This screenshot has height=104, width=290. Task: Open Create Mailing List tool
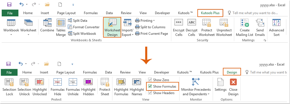(245, 28)
